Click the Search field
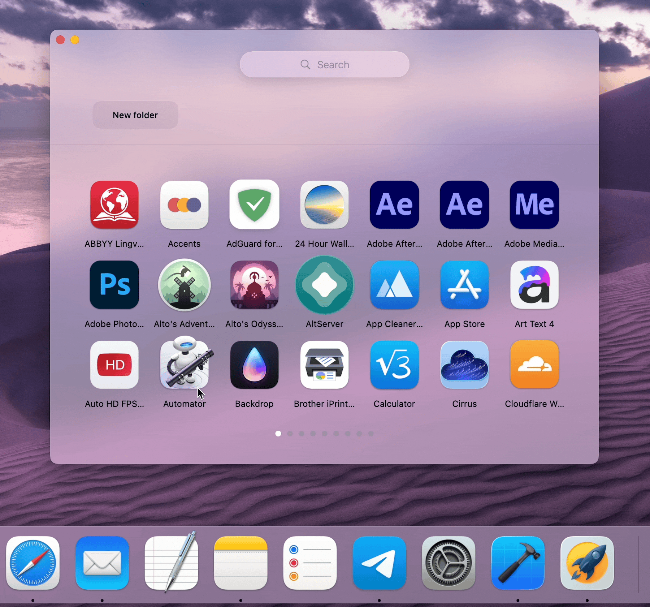650x607 pixels. click(324, 64)
